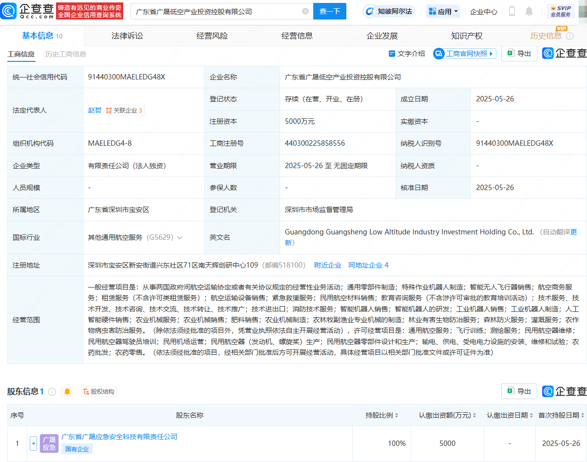Open the notification bell in header

point(529,11)
